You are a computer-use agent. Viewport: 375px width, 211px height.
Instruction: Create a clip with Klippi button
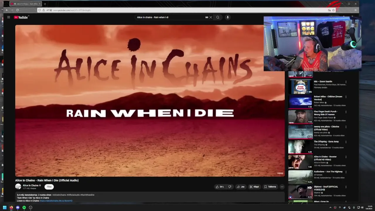pyautogui.click(x=254, y=187)
